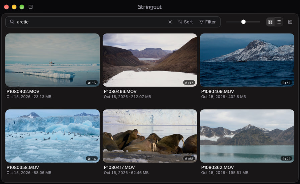Adjust the thumbnail size slider
300x184 pixels.
click(243, 22)
